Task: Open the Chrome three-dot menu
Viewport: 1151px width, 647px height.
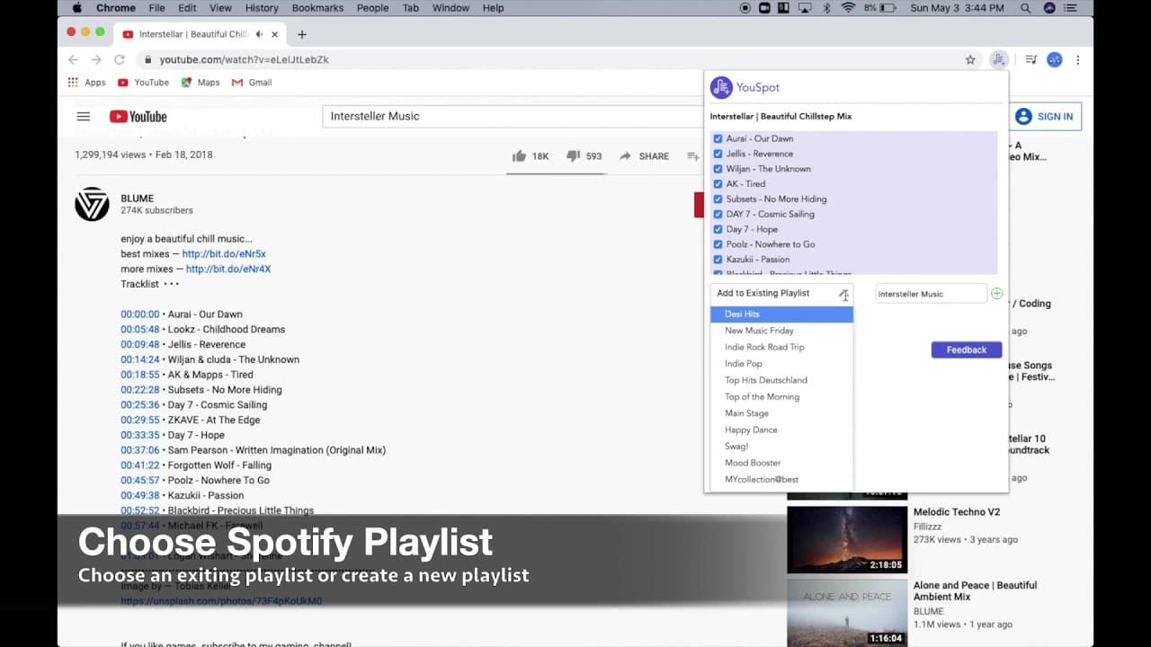Action: [x=1077, y=60]
